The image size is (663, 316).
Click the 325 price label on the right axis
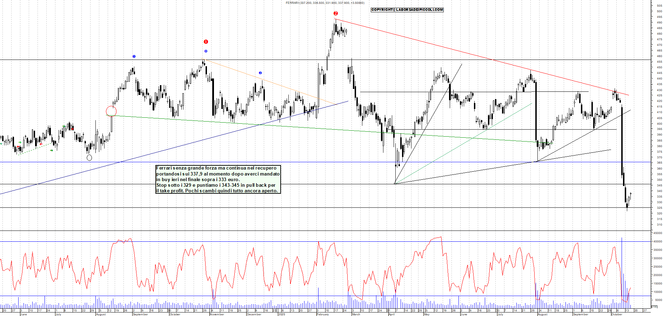[659, 208]
